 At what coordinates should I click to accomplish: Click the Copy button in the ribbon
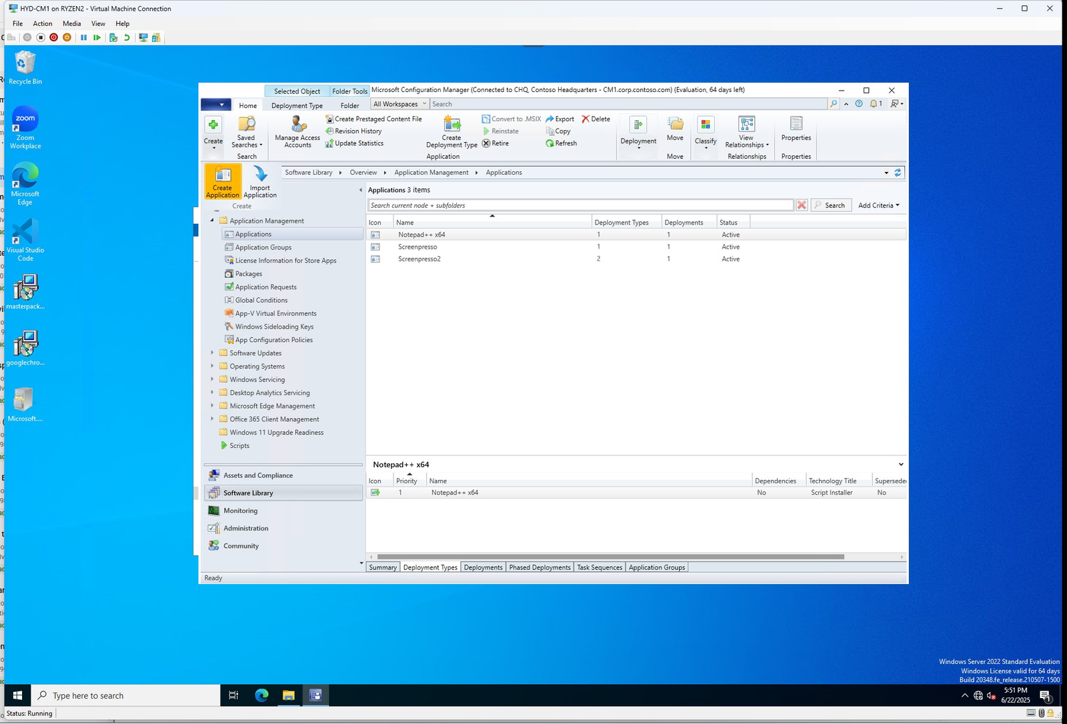click(559, 131)
